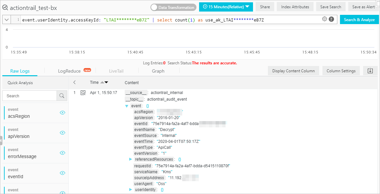Viewport: 380px width, 194px height.
Task: Expand the query history dropdown arrow
Action: tap(7, 19)
